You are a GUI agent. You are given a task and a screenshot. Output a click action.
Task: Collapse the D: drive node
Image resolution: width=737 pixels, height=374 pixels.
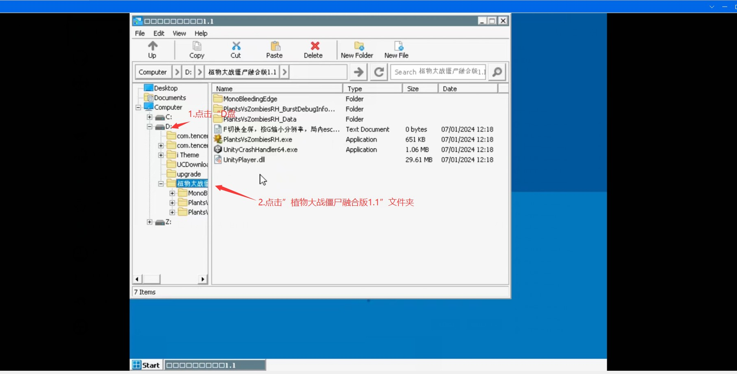tap(150, 127)
